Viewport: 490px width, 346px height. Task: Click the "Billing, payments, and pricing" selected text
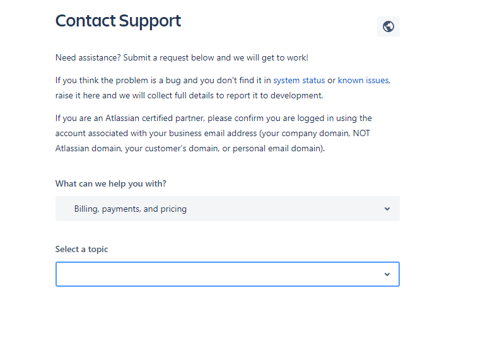[131, 209]
